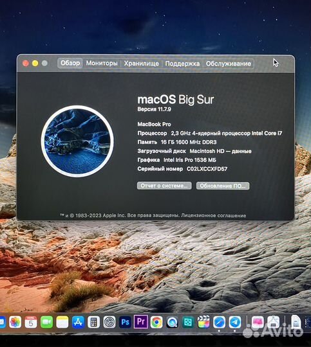The width and height of the screenshot is (311, 347).
Task: Click the version text Версия 11.7.9
Action: pyautogui.click(x=154, y=109)
